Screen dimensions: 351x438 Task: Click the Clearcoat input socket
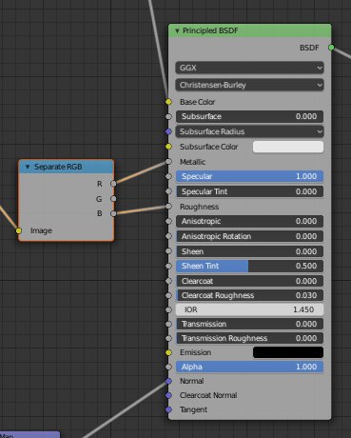[168, 281]
